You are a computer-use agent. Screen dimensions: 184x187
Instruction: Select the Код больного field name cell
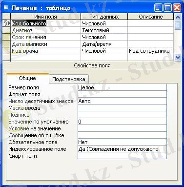click(45, 23)
